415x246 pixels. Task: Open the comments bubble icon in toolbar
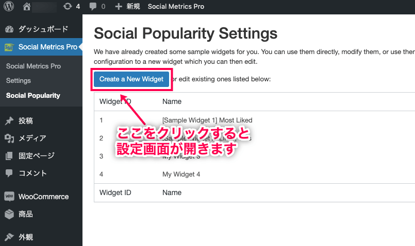[93, 7]
